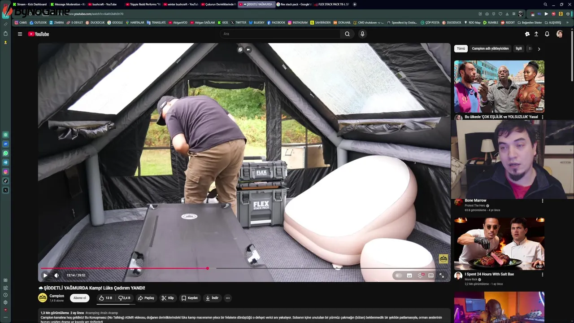The image size is (574, 323).
Task: Click the video picture-in-picture popout icon
Action: [x=240, y=50]
